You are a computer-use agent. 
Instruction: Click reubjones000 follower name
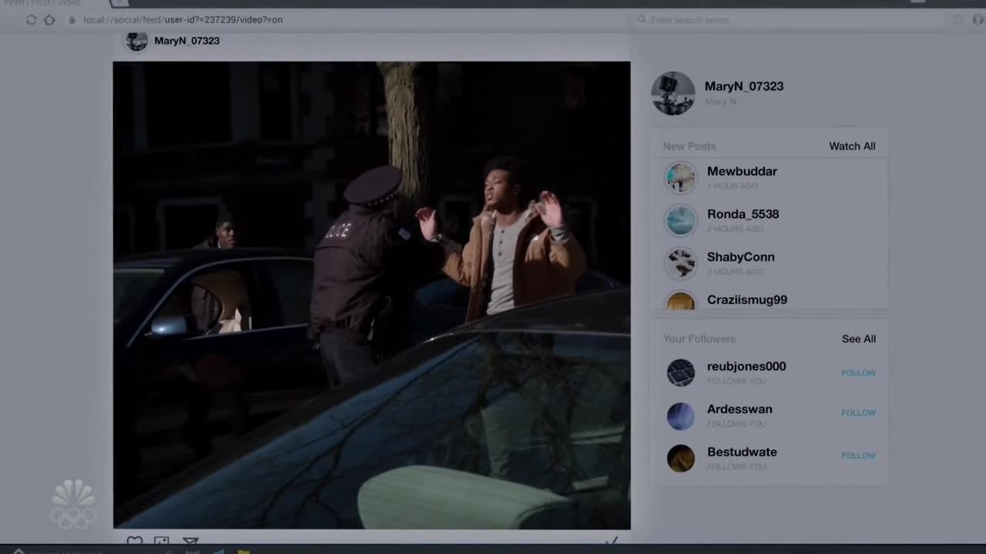pyautogui.click(x=746, y=366)
